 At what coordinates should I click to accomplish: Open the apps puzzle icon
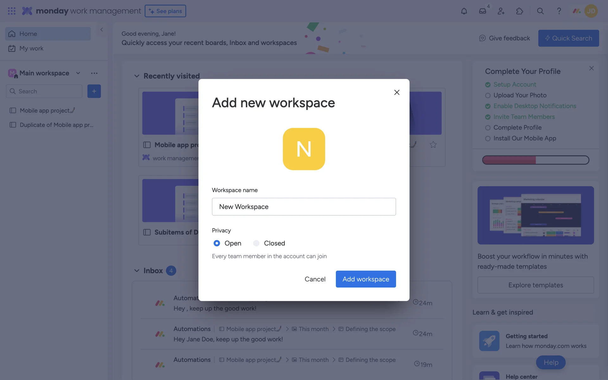(x=520, y=11)
